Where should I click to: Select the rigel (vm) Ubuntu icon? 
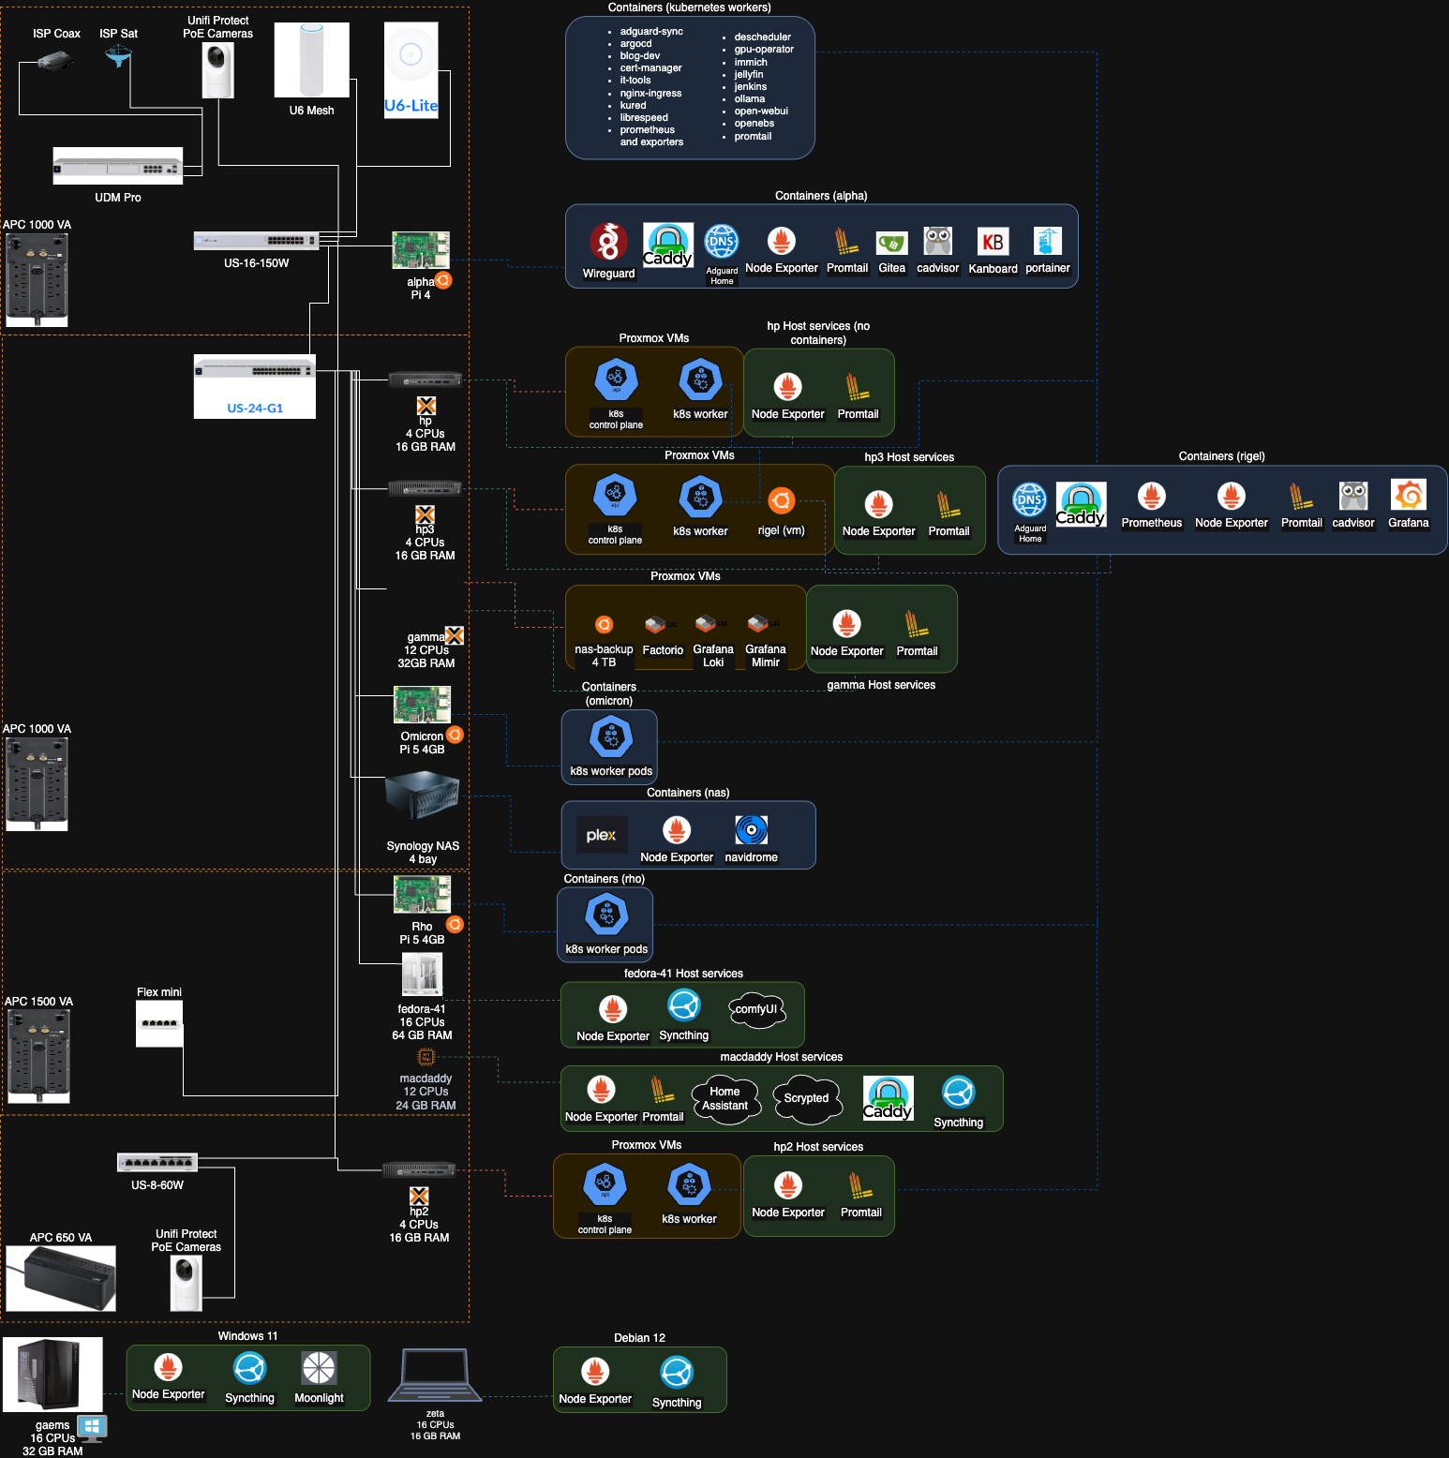781,501
